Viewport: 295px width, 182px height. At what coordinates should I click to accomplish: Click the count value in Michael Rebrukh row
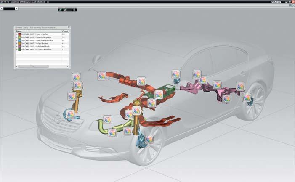63,40
